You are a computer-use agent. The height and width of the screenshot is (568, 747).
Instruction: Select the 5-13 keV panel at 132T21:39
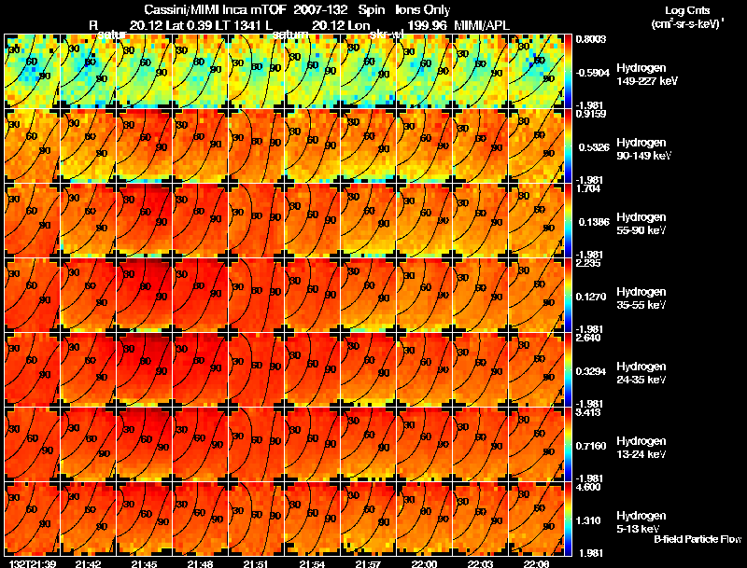tap(32, 519)
